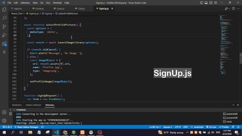Screen dimensions: 242x136
Task: Open the View menu
Action: (x=35, y=3)
